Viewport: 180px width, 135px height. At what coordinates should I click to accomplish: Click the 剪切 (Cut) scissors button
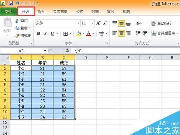click(x=21, y=21)
